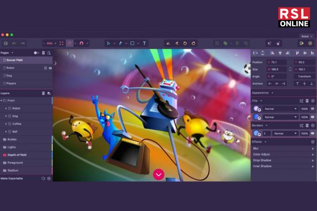
Task: Add a Drop Shadow effect
Action: (x=313, y=160)
